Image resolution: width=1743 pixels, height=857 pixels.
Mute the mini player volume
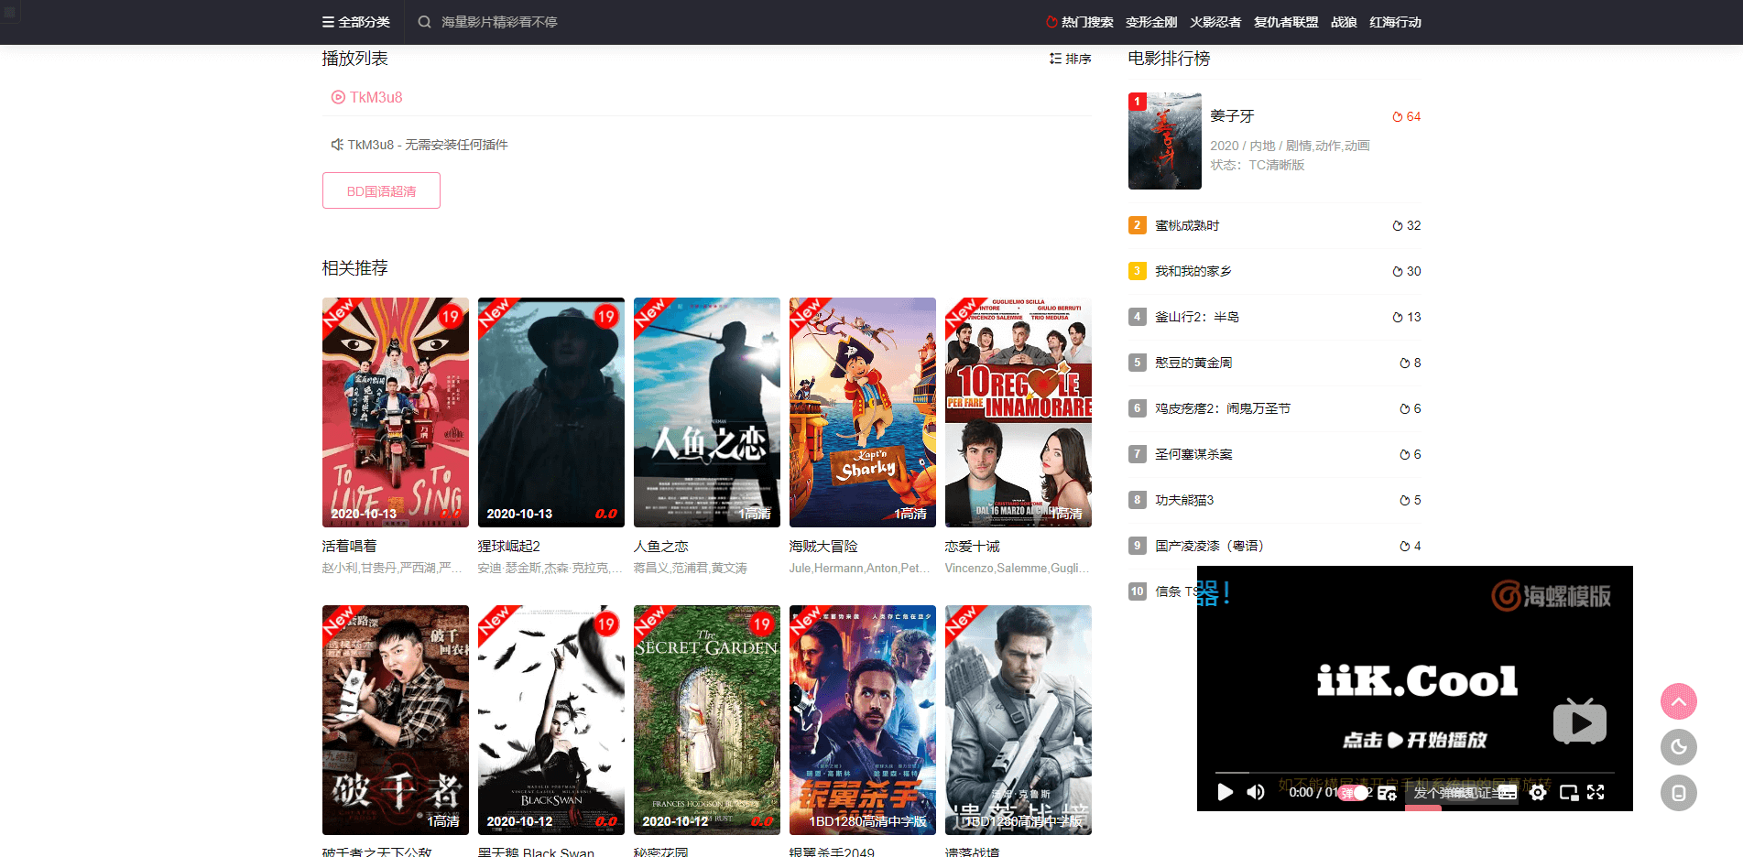(1256, 792)
